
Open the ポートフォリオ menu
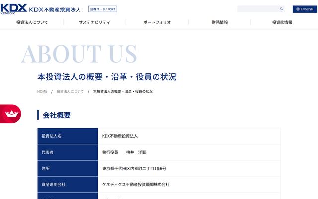[157, 22]
